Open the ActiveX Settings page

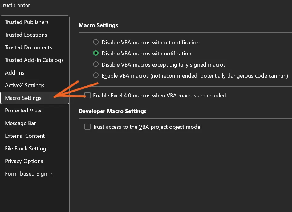[x=25, y=85]
